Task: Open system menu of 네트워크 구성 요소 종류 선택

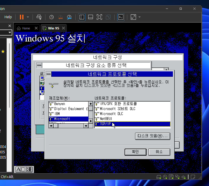Action: pyautogui.click(x=39, y=65)
